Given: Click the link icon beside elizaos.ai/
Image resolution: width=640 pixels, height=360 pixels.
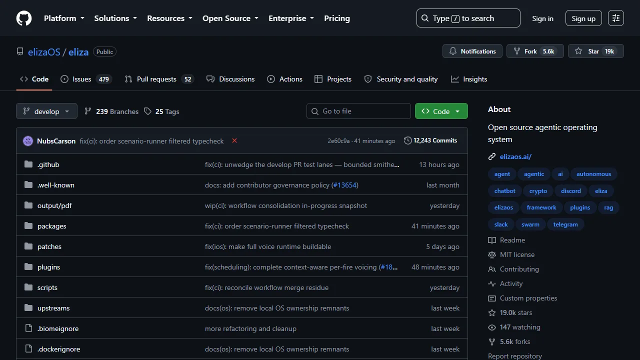Looking at the screenshot, I should [492, 156].
